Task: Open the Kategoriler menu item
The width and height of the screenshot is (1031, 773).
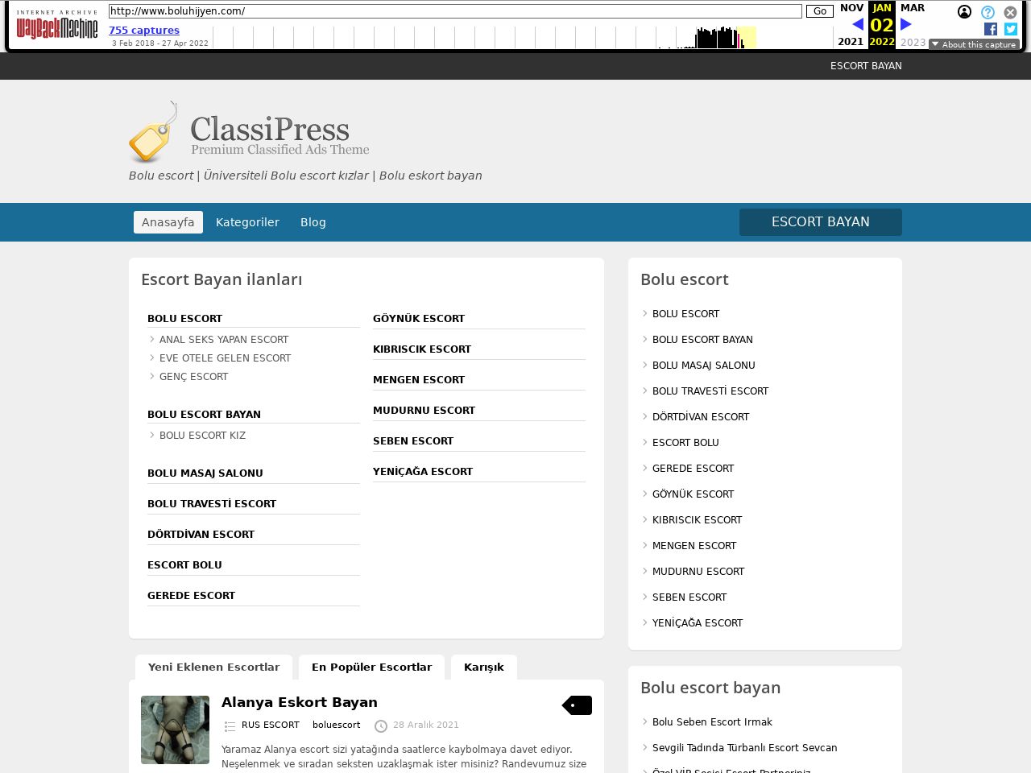Action: click(x=247, y=222)
